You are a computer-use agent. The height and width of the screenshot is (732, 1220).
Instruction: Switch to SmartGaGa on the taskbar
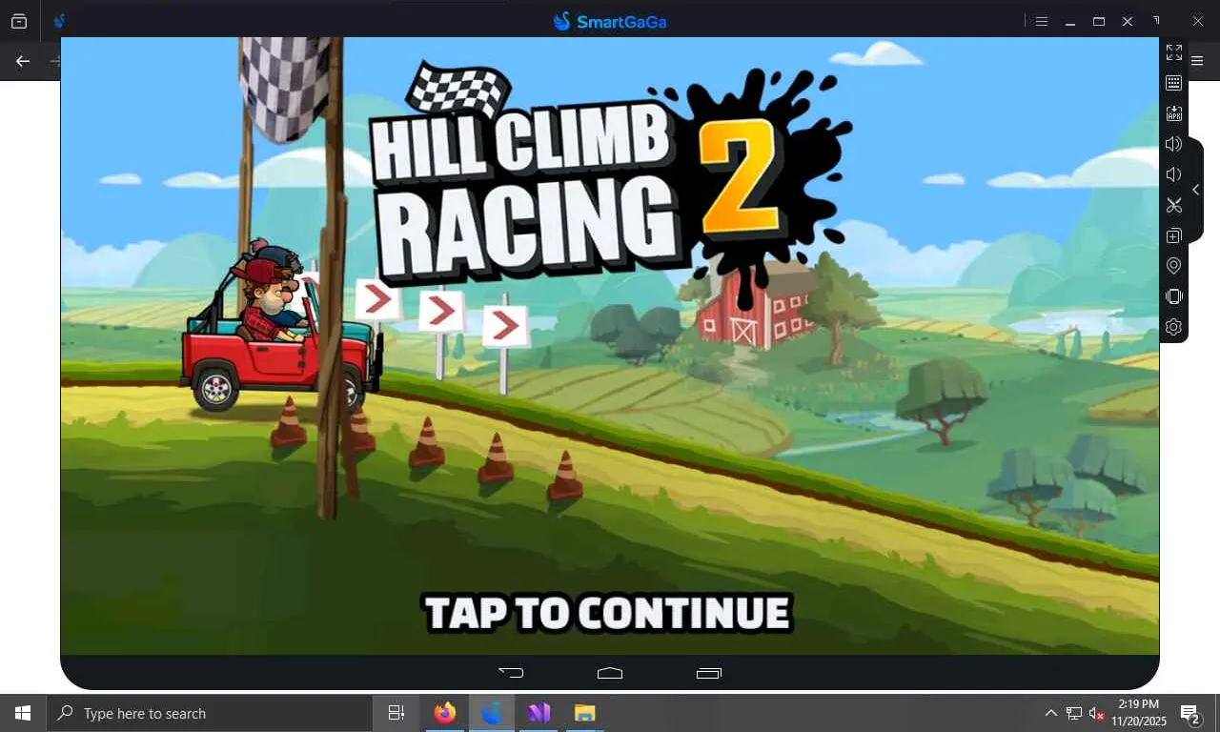492,713
